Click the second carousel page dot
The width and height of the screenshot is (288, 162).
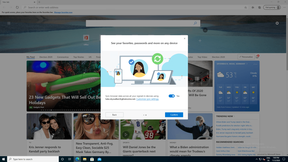coord(146,114)
